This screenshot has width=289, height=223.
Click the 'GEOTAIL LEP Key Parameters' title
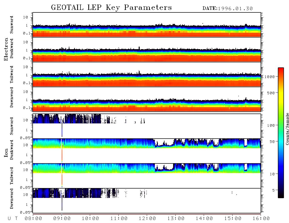pyautogui.click(x=111, y=7)
